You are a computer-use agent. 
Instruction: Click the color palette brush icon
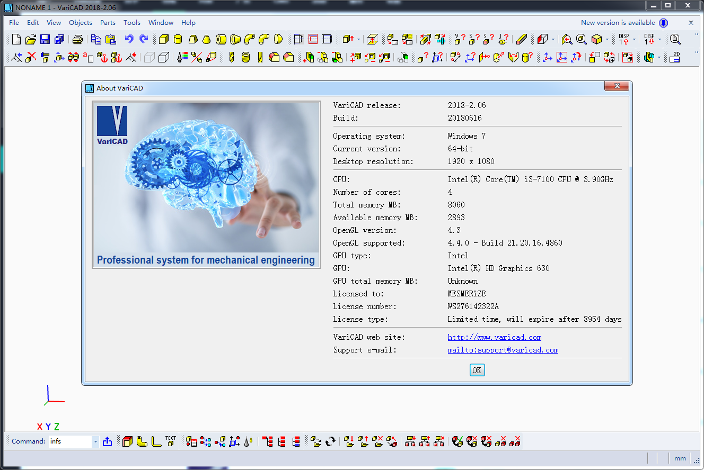(x=182, y=57)
